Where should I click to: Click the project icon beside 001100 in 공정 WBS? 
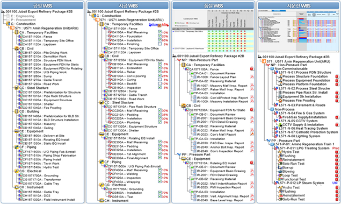(3, 11)
